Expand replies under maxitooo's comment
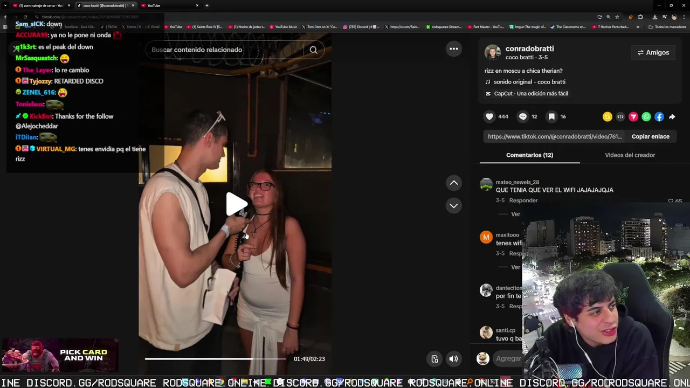 pyautogui.click(x=515, y=267)
